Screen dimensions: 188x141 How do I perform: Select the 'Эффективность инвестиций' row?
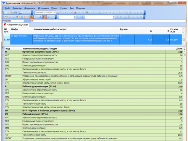pos(94,79)
